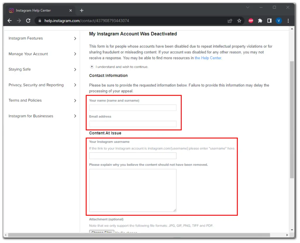Toggle the browser side panel icon
This screenshot has height=243, width=300.
tap(269, 21)
